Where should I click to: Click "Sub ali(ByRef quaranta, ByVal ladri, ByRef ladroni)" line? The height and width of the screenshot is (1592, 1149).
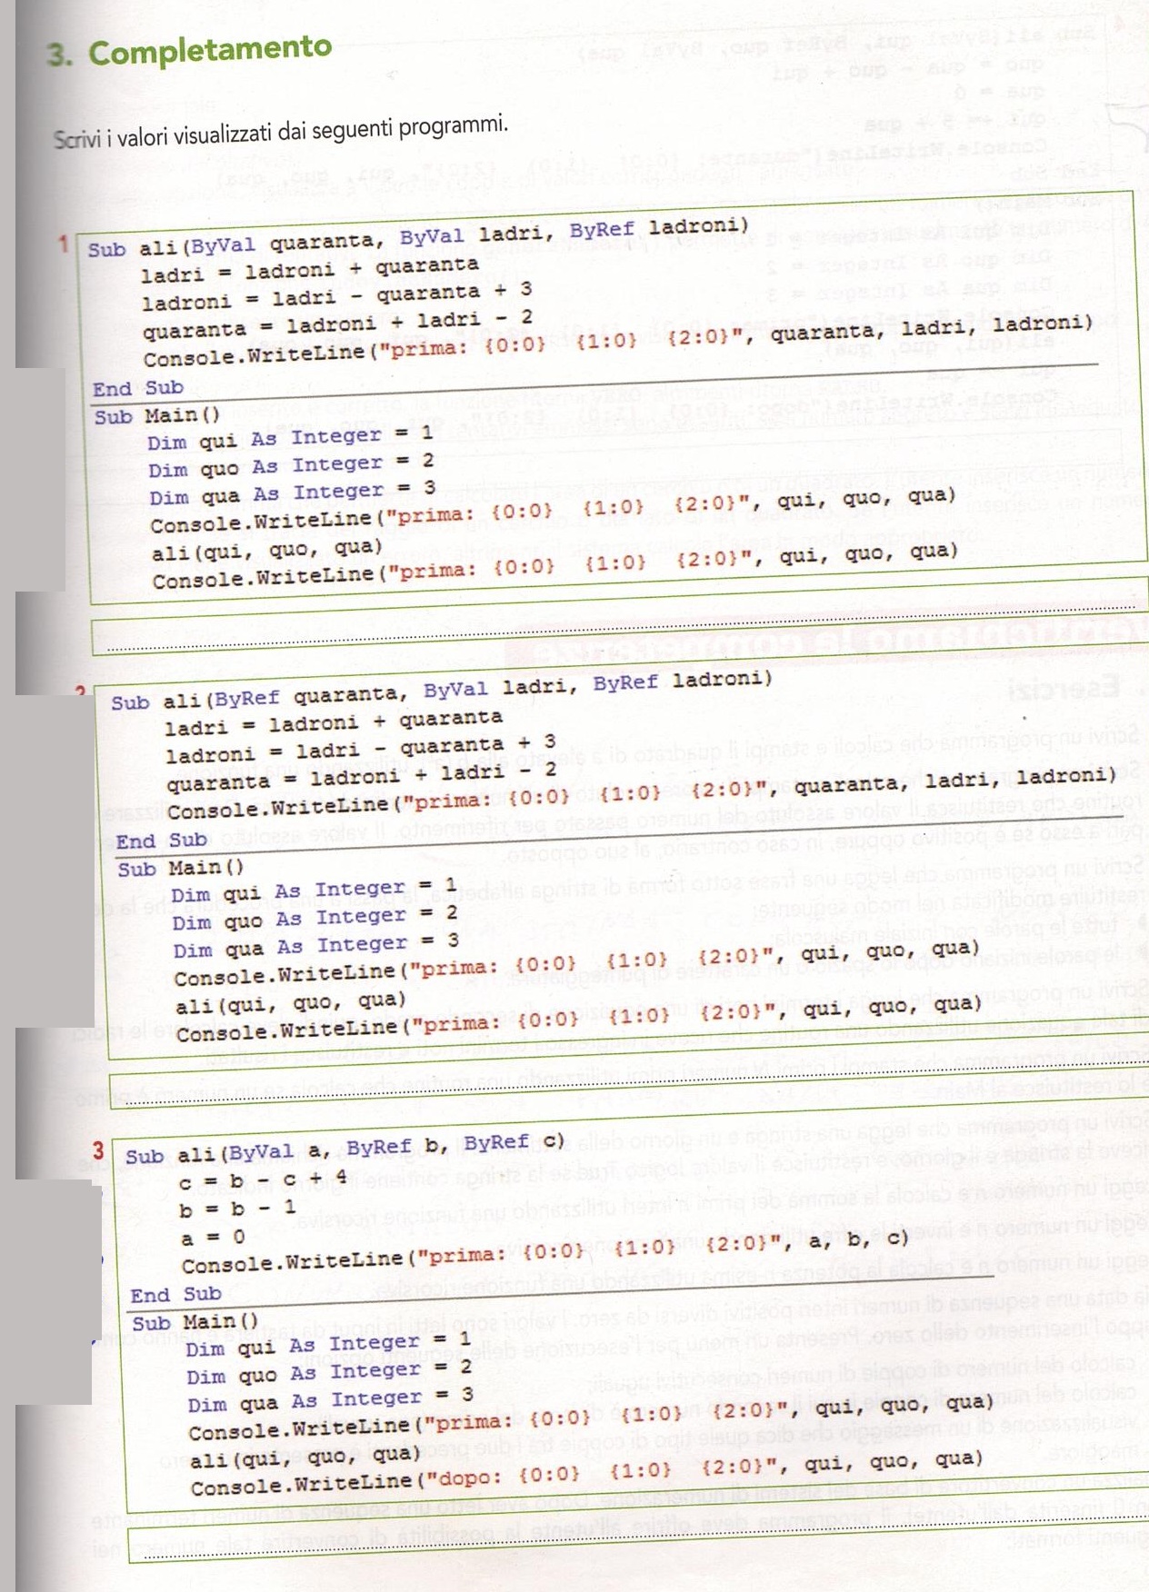pos(442,691)
